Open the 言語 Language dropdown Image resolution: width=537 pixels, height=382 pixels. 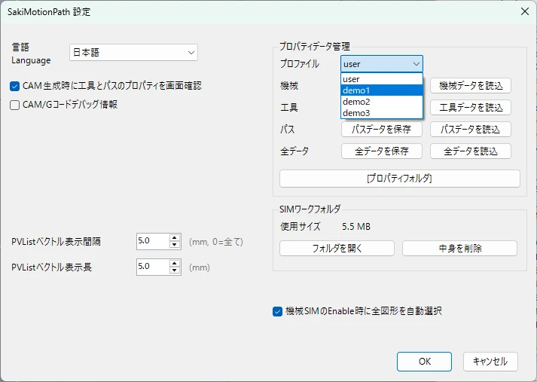click(133, 53)
